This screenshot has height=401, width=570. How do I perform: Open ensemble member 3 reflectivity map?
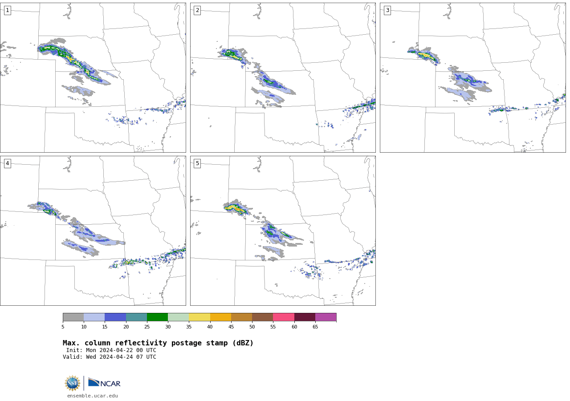472,77
